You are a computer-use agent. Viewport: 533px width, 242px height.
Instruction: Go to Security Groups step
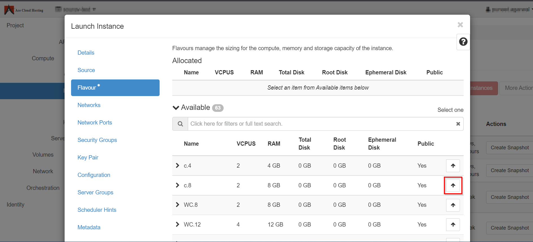(x=97, y=140)
